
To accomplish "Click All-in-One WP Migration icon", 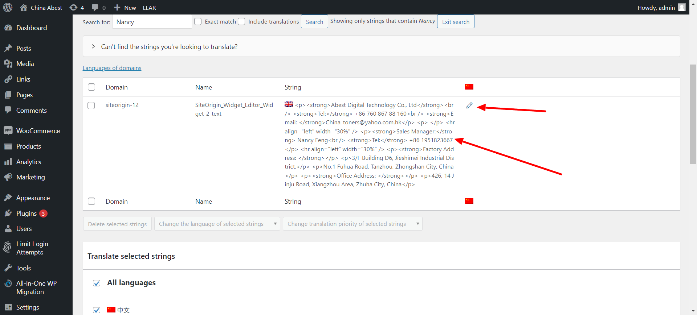I will tap(8, 283).
